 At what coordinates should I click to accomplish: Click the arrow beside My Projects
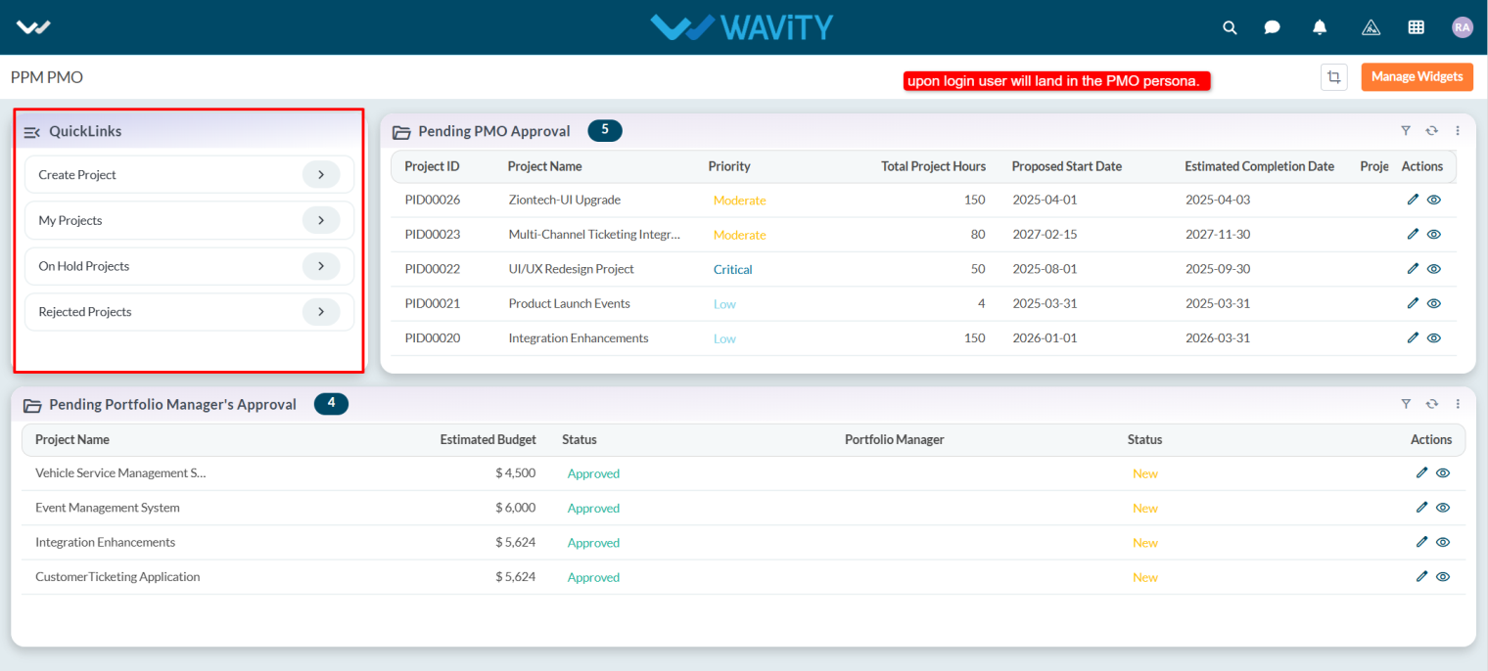tap(321, 220)
